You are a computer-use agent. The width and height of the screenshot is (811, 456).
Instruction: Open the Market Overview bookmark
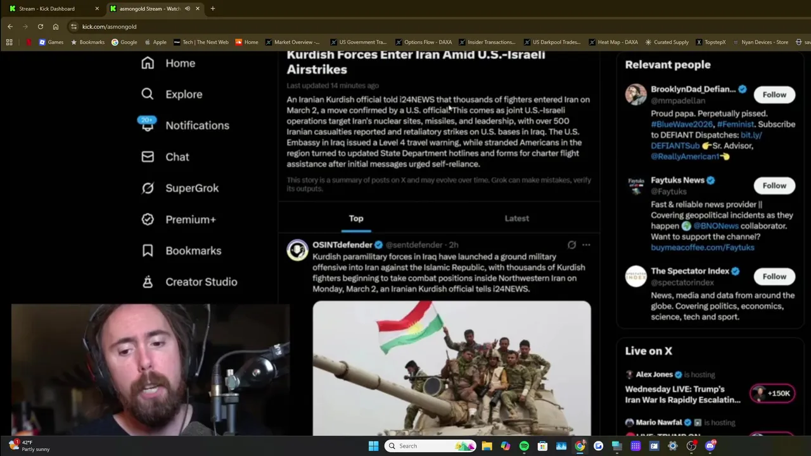tap(293, 42)
